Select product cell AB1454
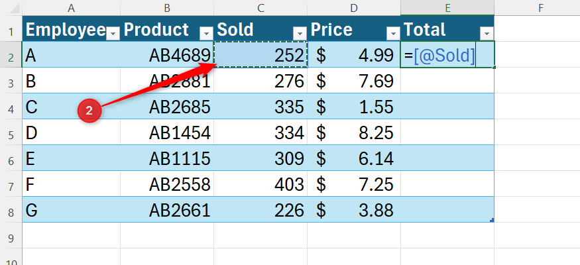Image resolution: width=580 pixels, height=265 pixels. (x=167, y=132)
